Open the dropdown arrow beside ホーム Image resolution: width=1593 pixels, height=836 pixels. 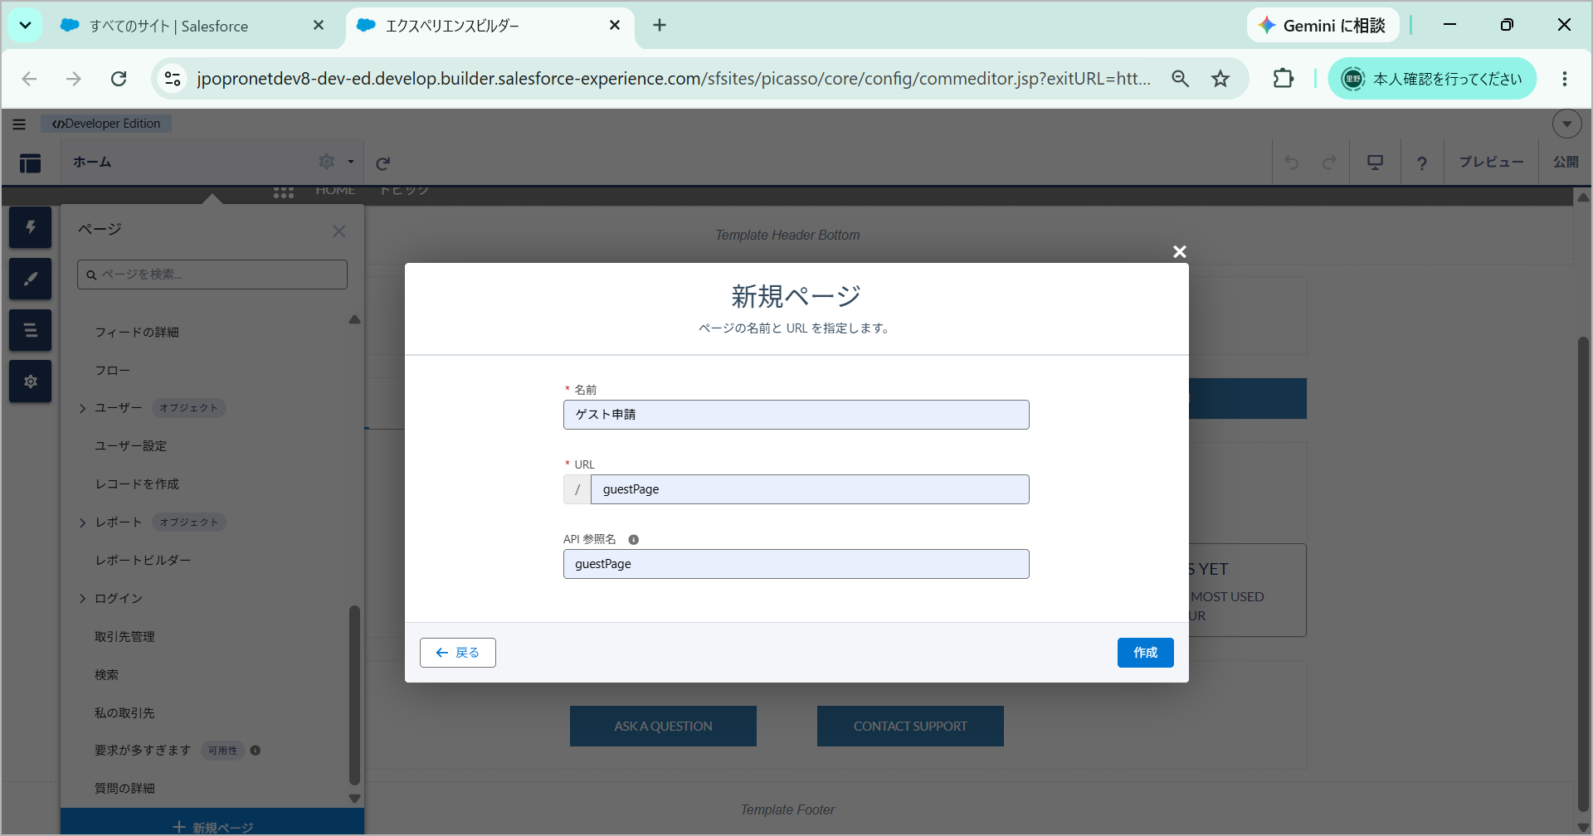pos(351,162)
